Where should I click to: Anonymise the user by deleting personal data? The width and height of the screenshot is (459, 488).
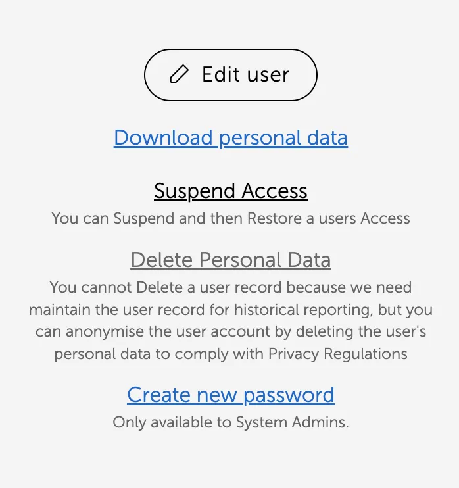tap(230, 260)
